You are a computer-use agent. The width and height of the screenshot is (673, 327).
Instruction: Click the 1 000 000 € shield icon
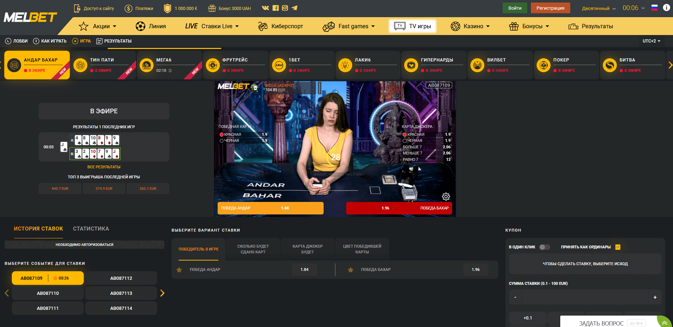point(168,8)
